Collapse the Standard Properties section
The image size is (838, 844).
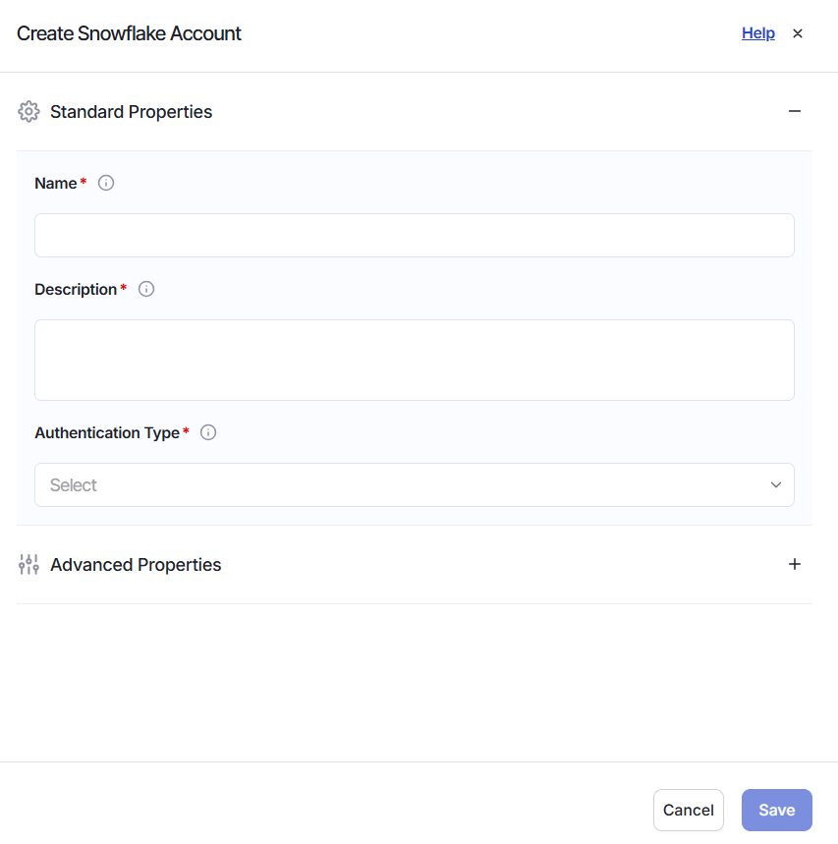click(795, 111)
